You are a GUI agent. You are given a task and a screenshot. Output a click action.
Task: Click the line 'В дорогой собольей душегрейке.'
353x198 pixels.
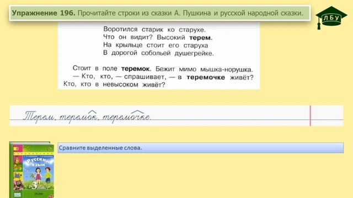click(x=158, y=53)
